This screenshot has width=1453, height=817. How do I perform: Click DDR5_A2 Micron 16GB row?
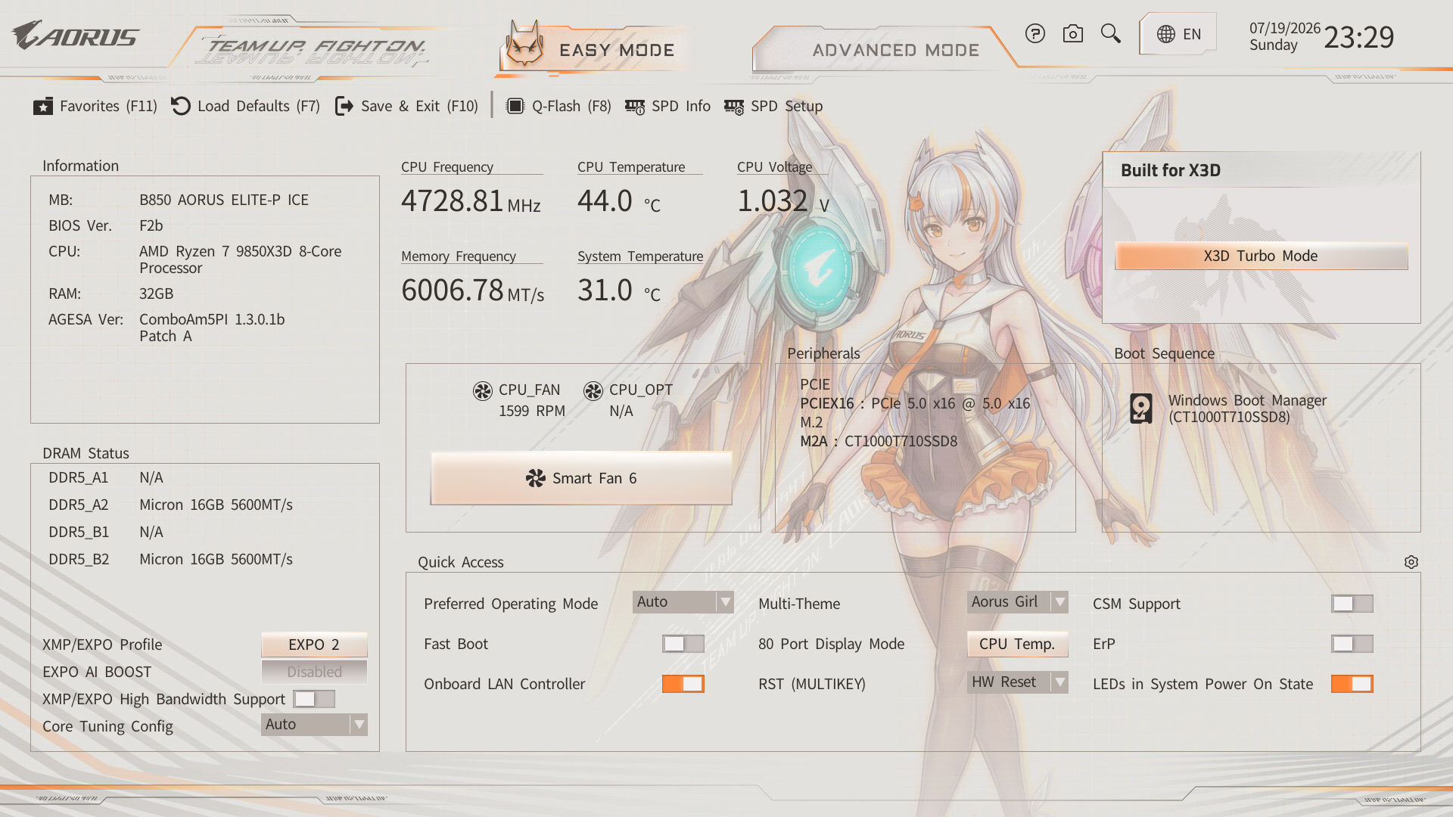(x=170, y=505)
